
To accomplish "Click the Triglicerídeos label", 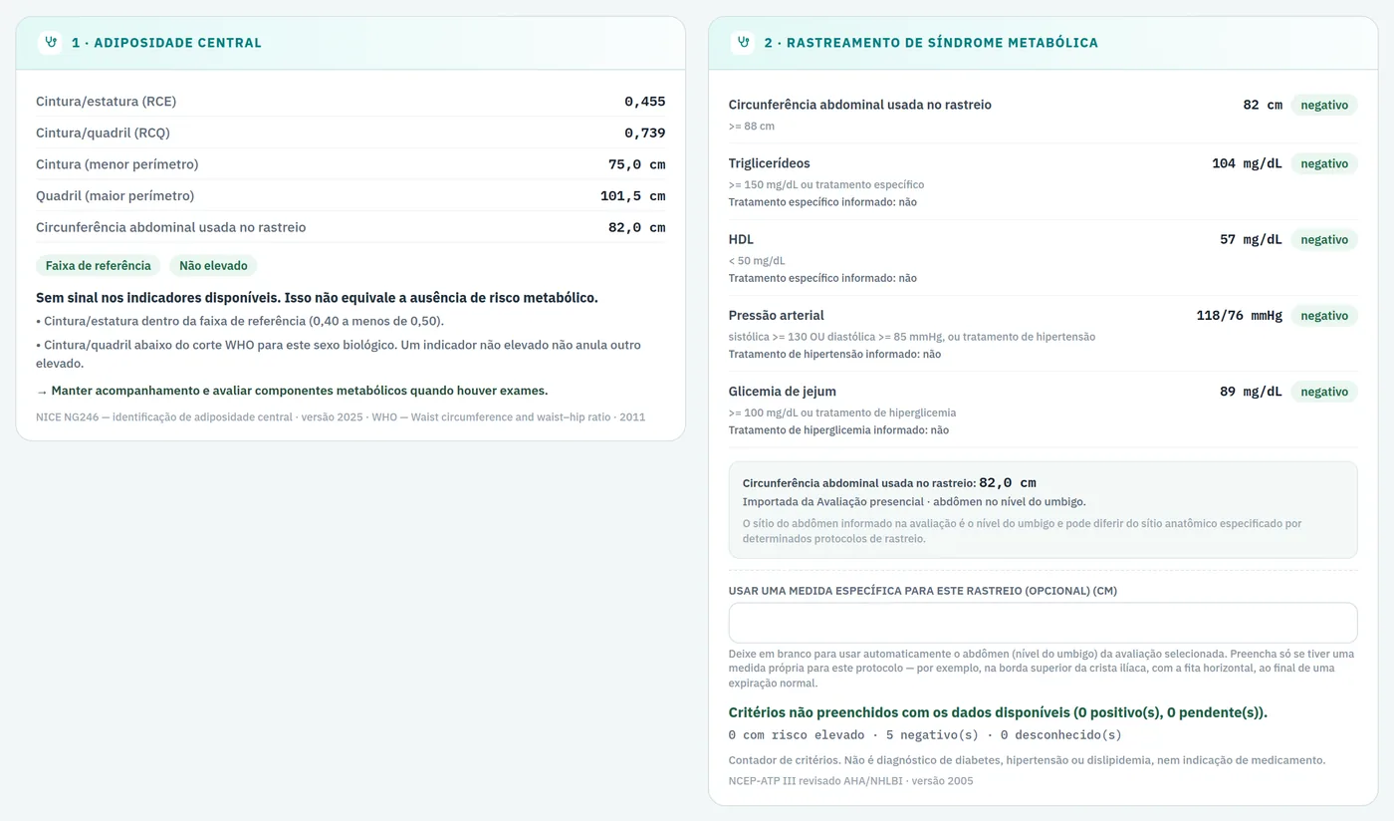I will tap(770, 163).
